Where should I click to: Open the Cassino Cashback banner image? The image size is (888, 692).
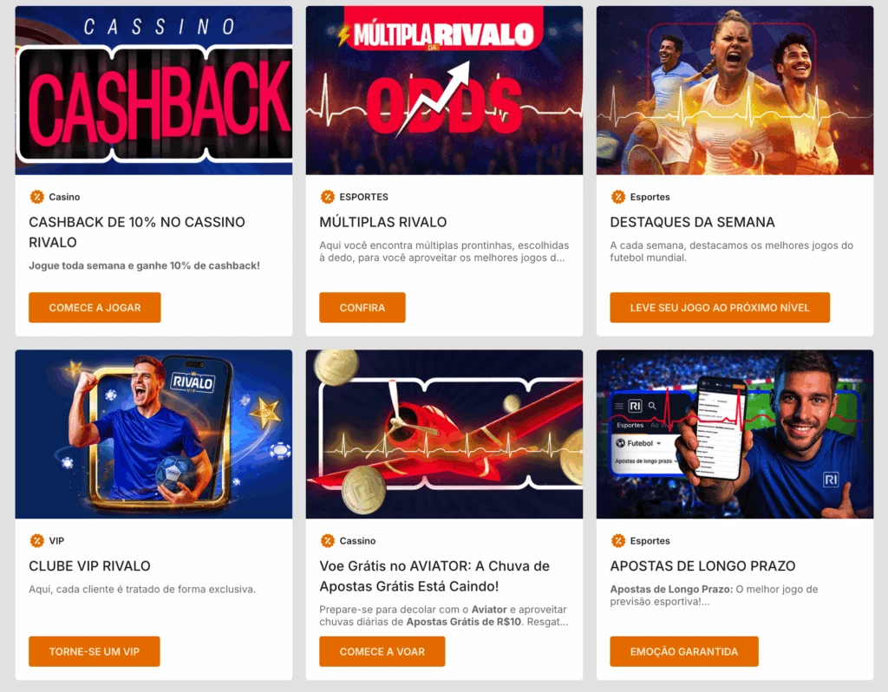(153, 90)
